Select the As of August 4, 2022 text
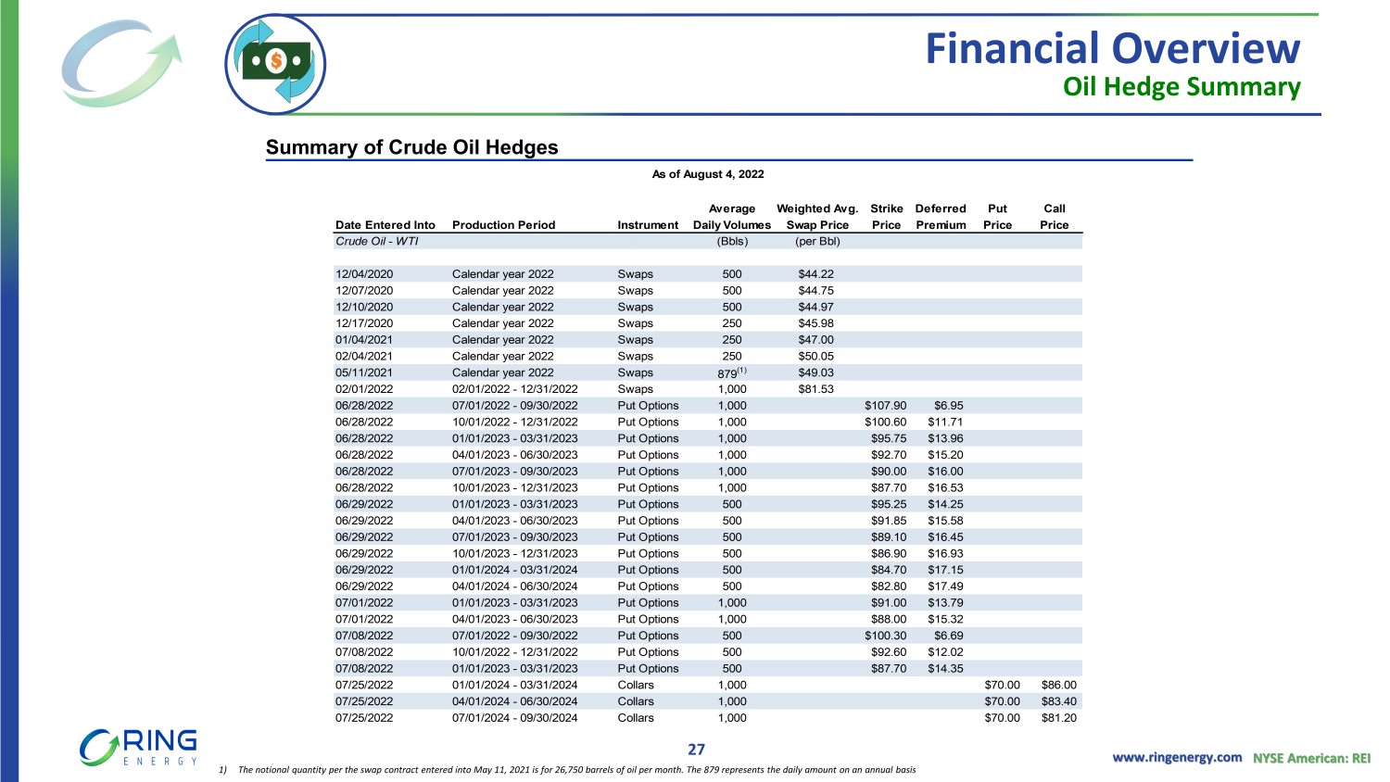 click(708, 174)
